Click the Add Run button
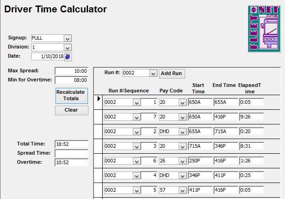The height and width of the screenshot is (199, 285). (172, 73)
